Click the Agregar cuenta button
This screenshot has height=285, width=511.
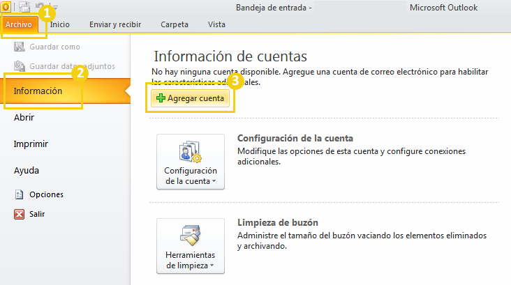point(190,98)
